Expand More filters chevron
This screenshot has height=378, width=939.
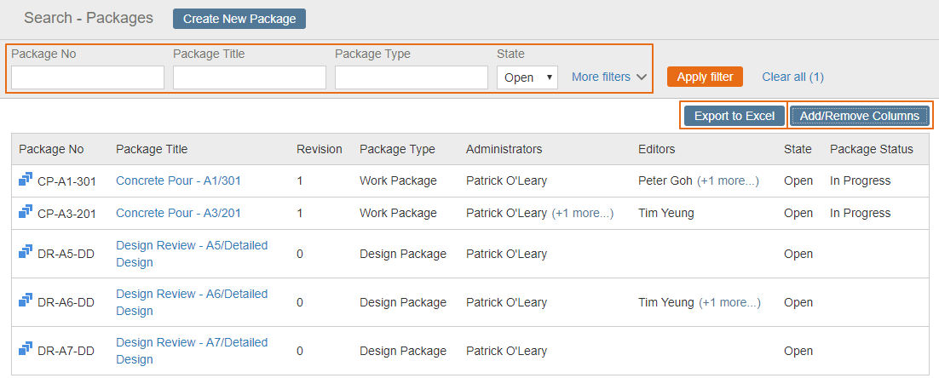click(642, 77)
